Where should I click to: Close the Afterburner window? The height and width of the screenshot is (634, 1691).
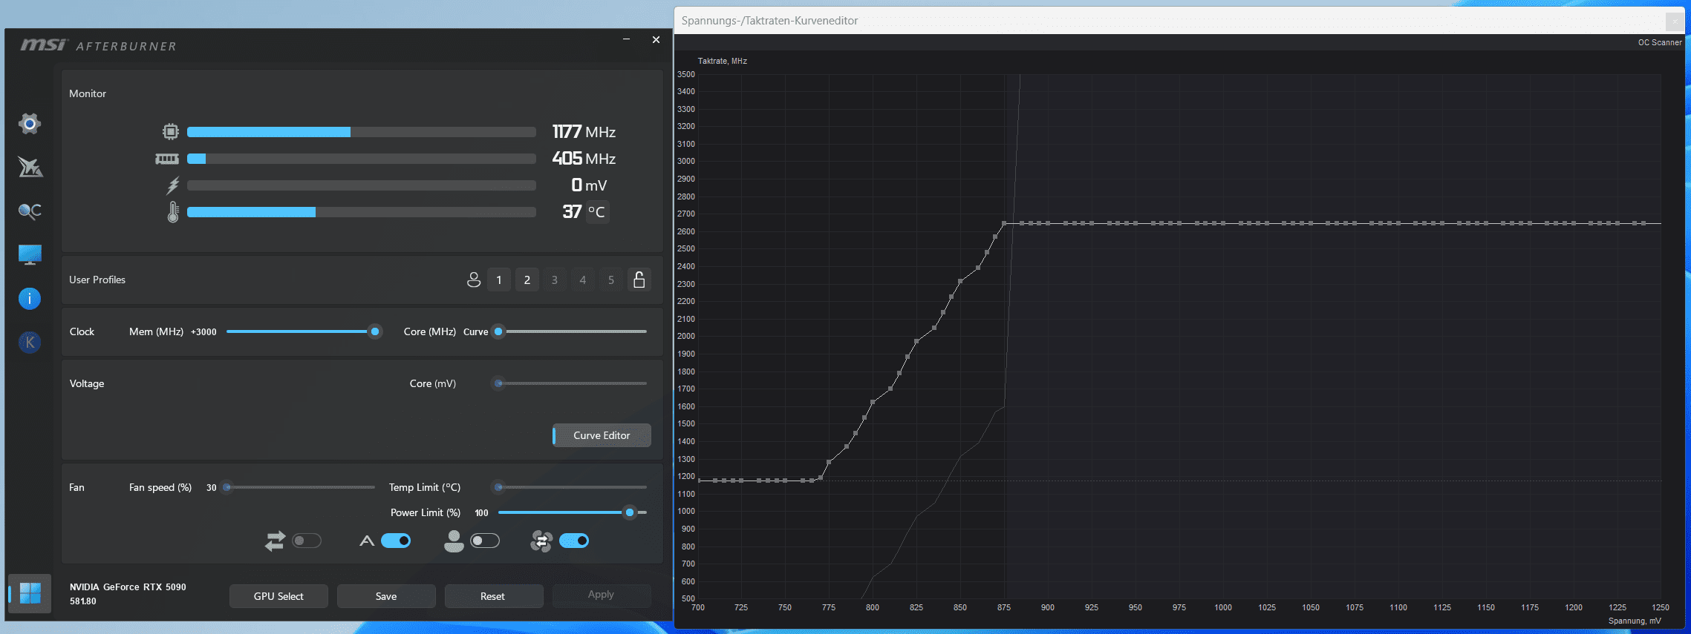pos(656,39)
